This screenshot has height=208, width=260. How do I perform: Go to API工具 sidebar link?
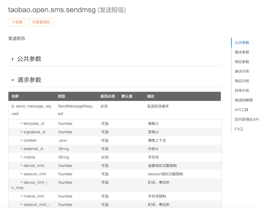[x=241, y=110]
